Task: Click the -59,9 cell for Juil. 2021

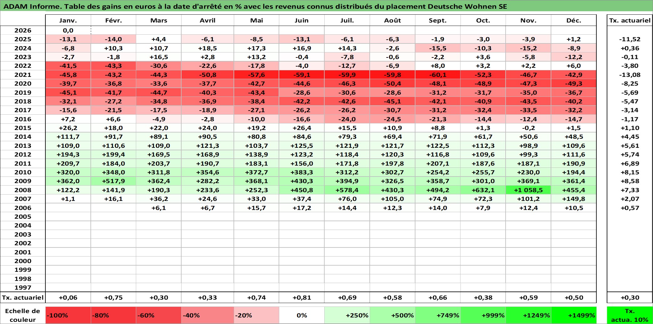Action: (347, 75)
